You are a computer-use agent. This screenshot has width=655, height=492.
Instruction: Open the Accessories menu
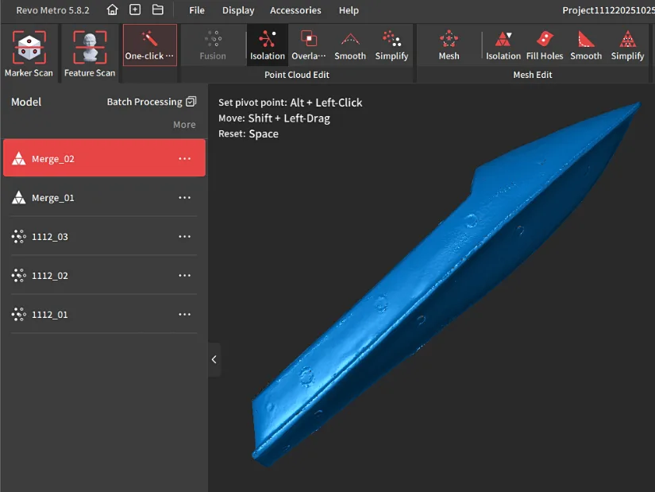click(295, 10)
